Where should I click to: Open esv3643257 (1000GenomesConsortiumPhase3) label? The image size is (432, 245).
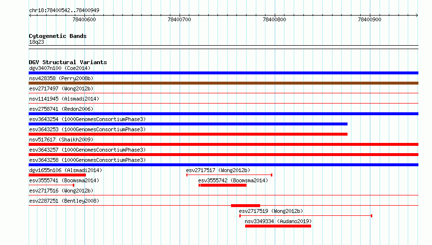87,150
